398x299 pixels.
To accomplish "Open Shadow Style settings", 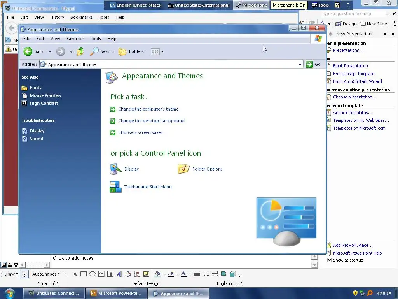I will pyautogui.click(x=223, y=274).
